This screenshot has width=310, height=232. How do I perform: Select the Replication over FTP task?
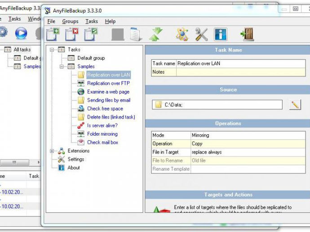pos(109,83)
